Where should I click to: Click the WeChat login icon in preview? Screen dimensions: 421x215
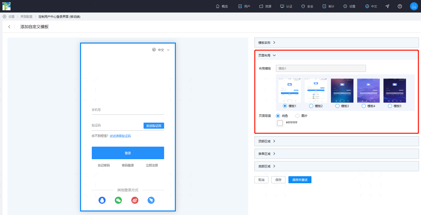click(x=118, y=200)
